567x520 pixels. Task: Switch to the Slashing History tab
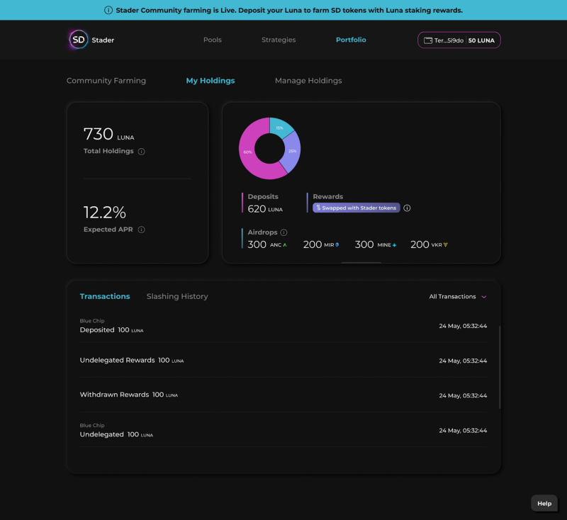176,296
